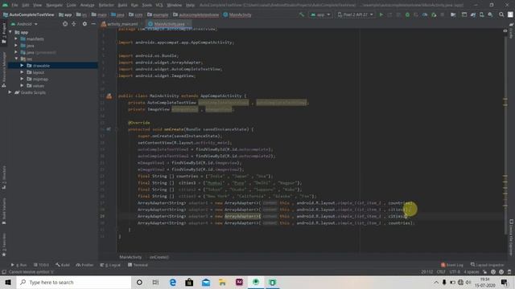Collapse the res folder arrow
Viewport: 515px width, 289px height.
[x=16, y=59]
